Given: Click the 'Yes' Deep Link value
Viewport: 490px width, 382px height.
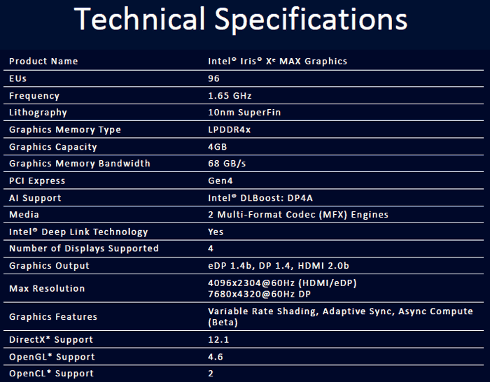Looking at the screenshot, I should pyautogui.click(x=216, y=232).
